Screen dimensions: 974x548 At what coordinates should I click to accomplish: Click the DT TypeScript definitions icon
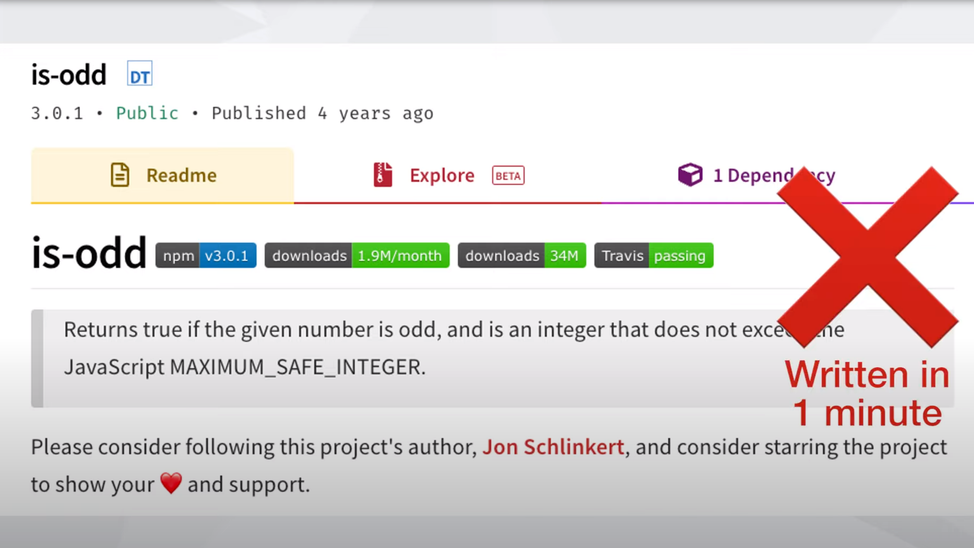click(x=140, y=74)
